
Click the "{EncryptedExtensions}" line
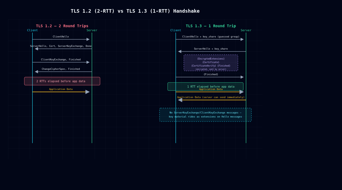click(211, 59)
